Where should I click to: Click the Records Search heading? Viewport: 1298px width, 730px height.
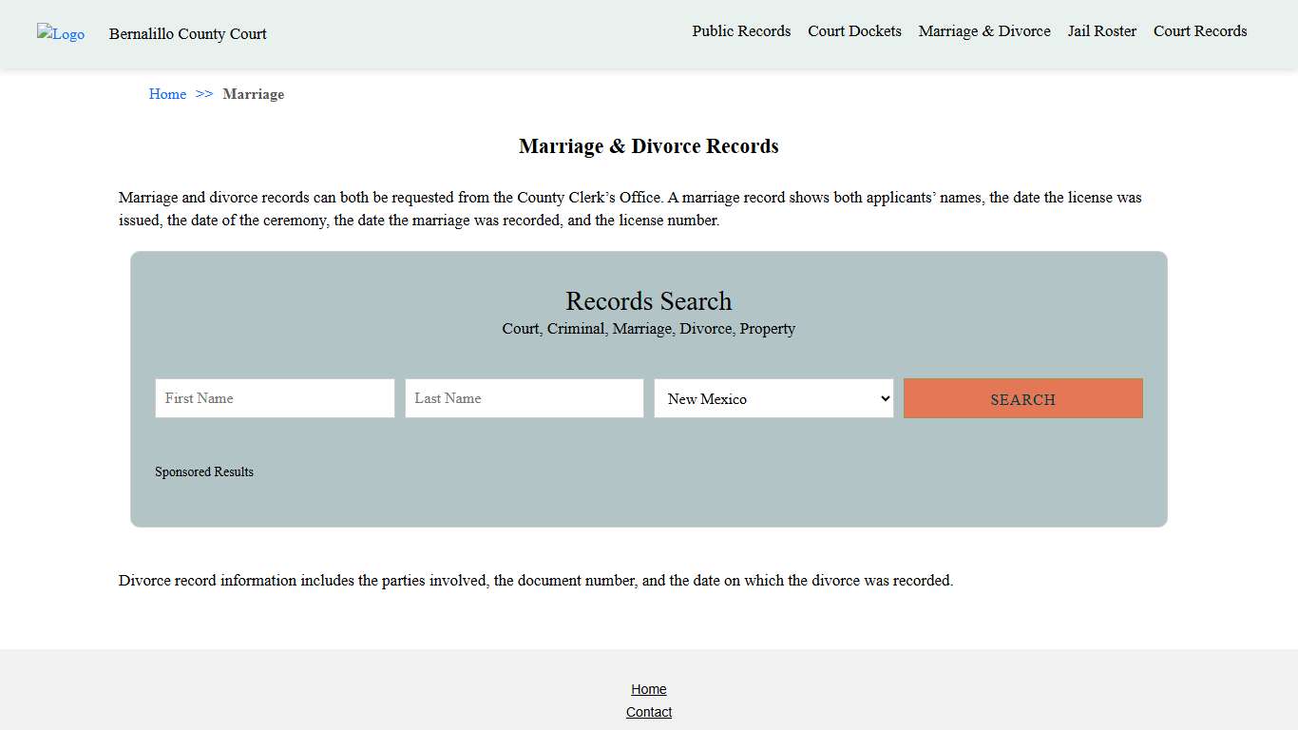tap(649, 301)
